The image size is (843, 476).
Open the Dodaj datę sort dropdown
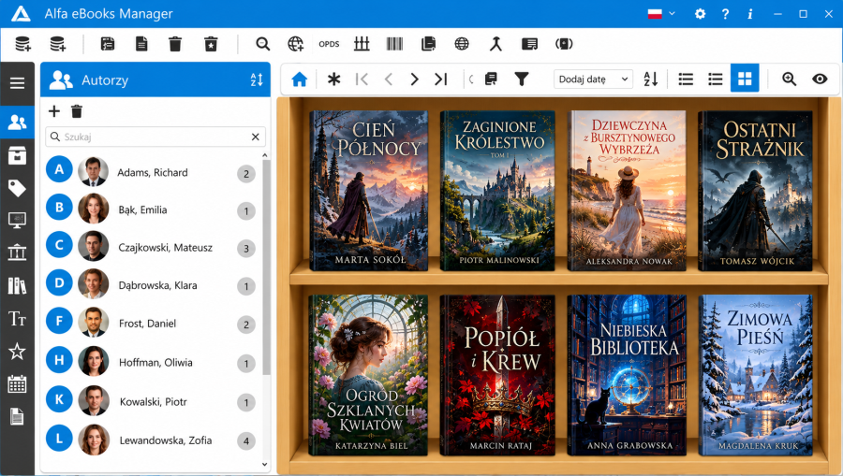pos(594,79)
